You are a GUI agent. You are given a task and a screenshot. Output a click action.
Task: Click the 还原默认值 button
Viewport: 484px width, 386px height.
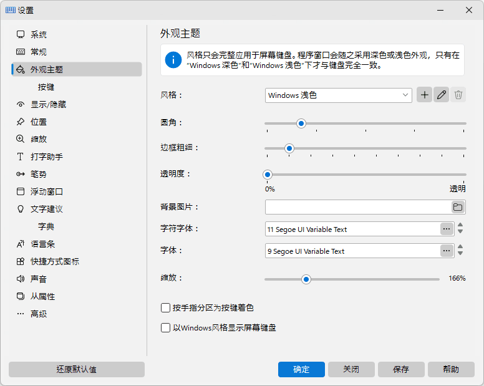pos(77,369)
